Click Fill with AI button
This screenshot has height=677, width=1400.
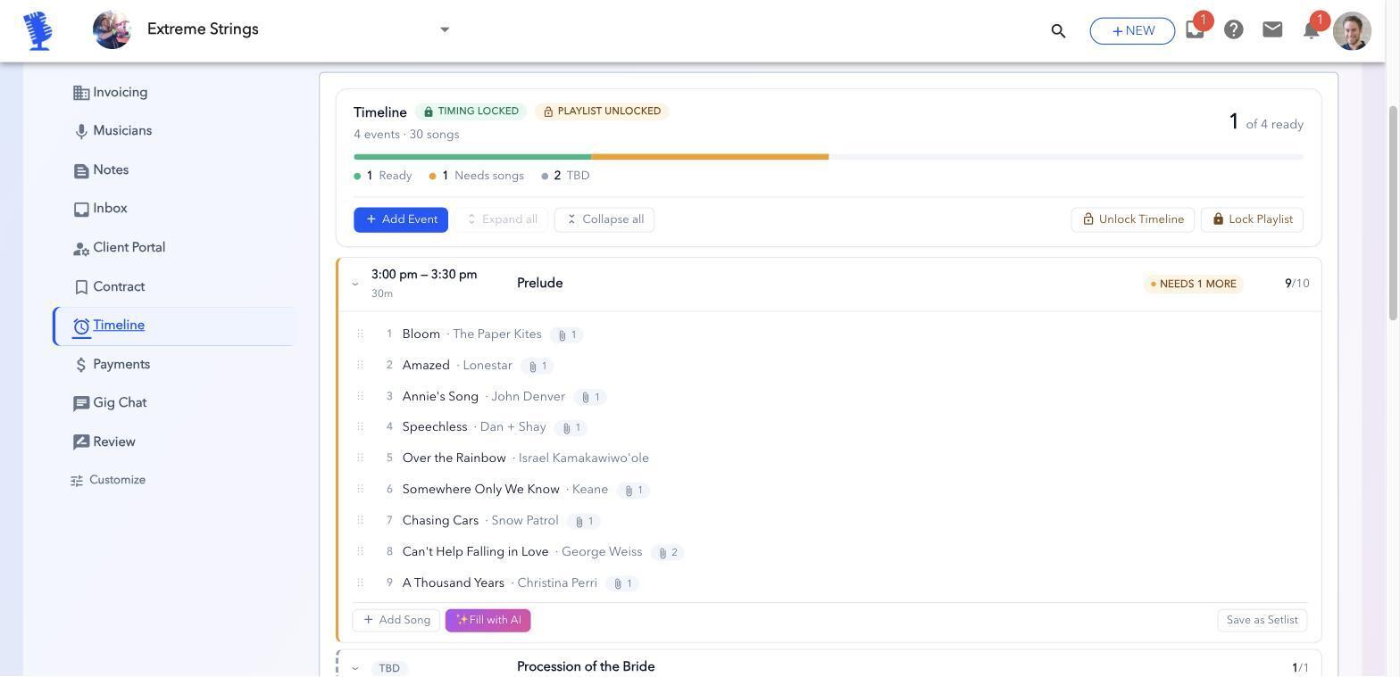click(488, 621)
